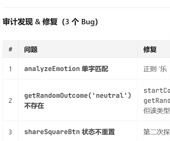Viewport: 170px width, 141px height.
Task: Select the 问题 column header
Action: [x=31, y=50]
